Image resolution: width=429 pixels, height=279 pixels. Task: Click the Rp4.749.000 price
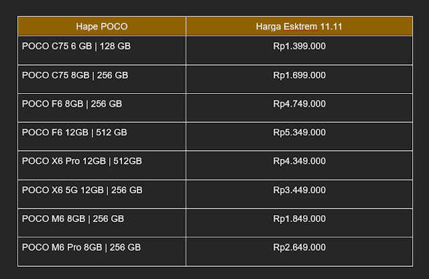pyautogui.click(x=300, y=104)
